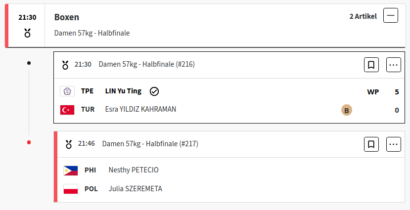Click the Chinese Taipei flag icon

coord(67,91)
